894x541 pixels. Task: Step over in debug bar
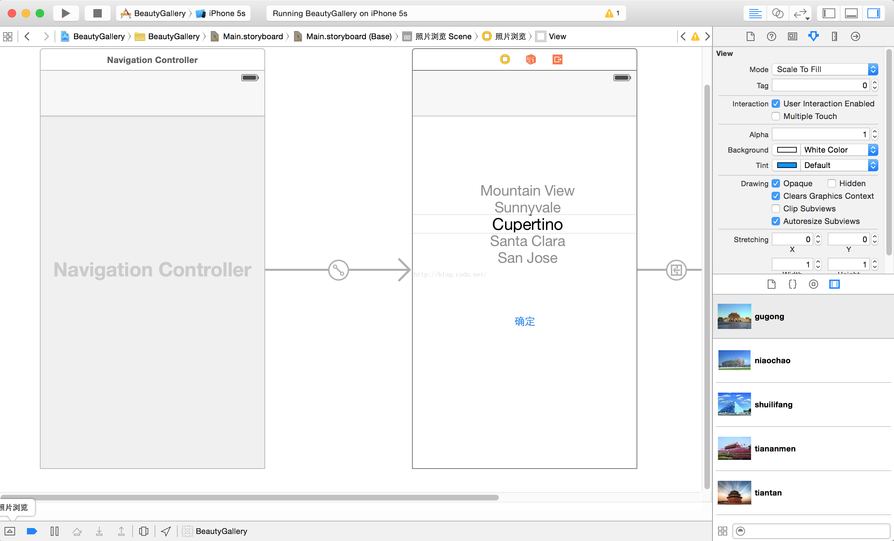77,531
